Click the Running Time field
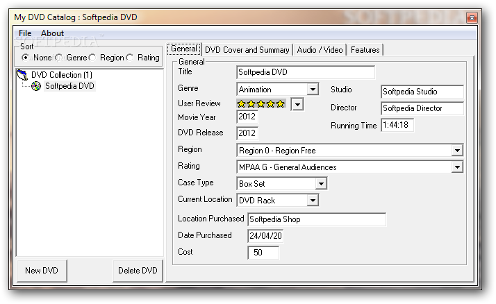The height and width of the screenshot is (304, 496). (397, 125)
